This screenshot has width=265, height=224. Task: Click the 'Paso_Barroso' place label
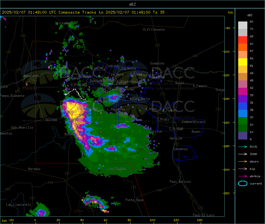pos(180,182)
